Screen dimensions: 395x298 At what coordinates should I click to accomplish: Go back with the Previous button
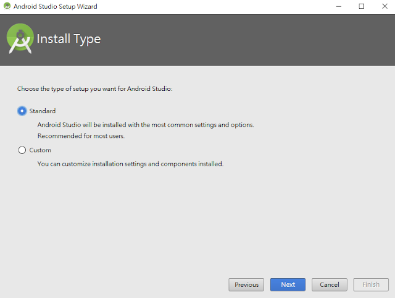coord(246,284)
